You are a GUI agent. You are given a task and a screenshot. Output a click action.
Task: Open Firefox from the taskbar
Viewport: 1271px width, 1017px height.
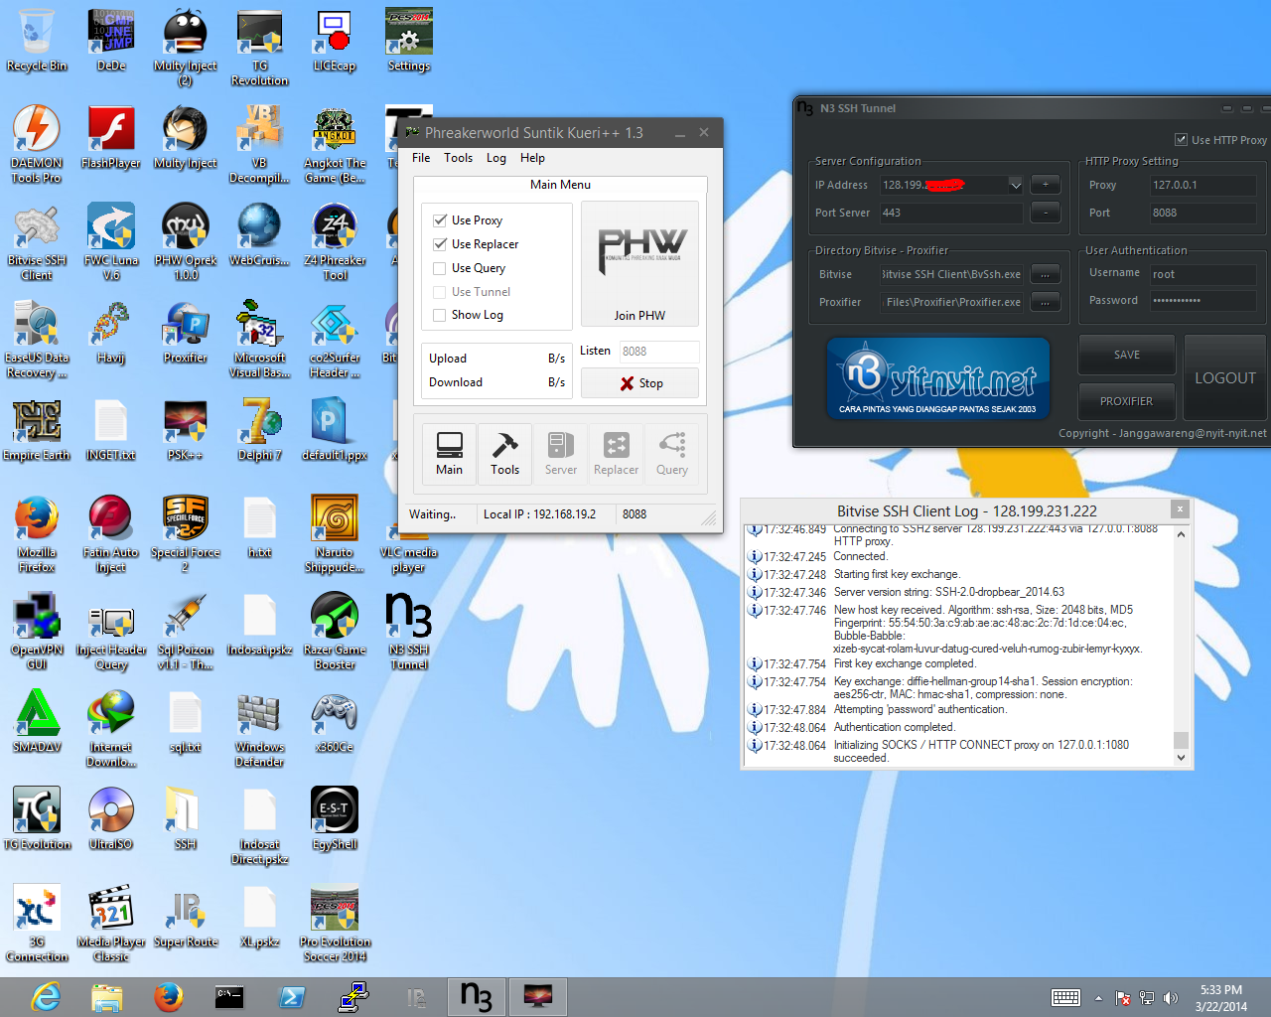[x=169, y=997]
